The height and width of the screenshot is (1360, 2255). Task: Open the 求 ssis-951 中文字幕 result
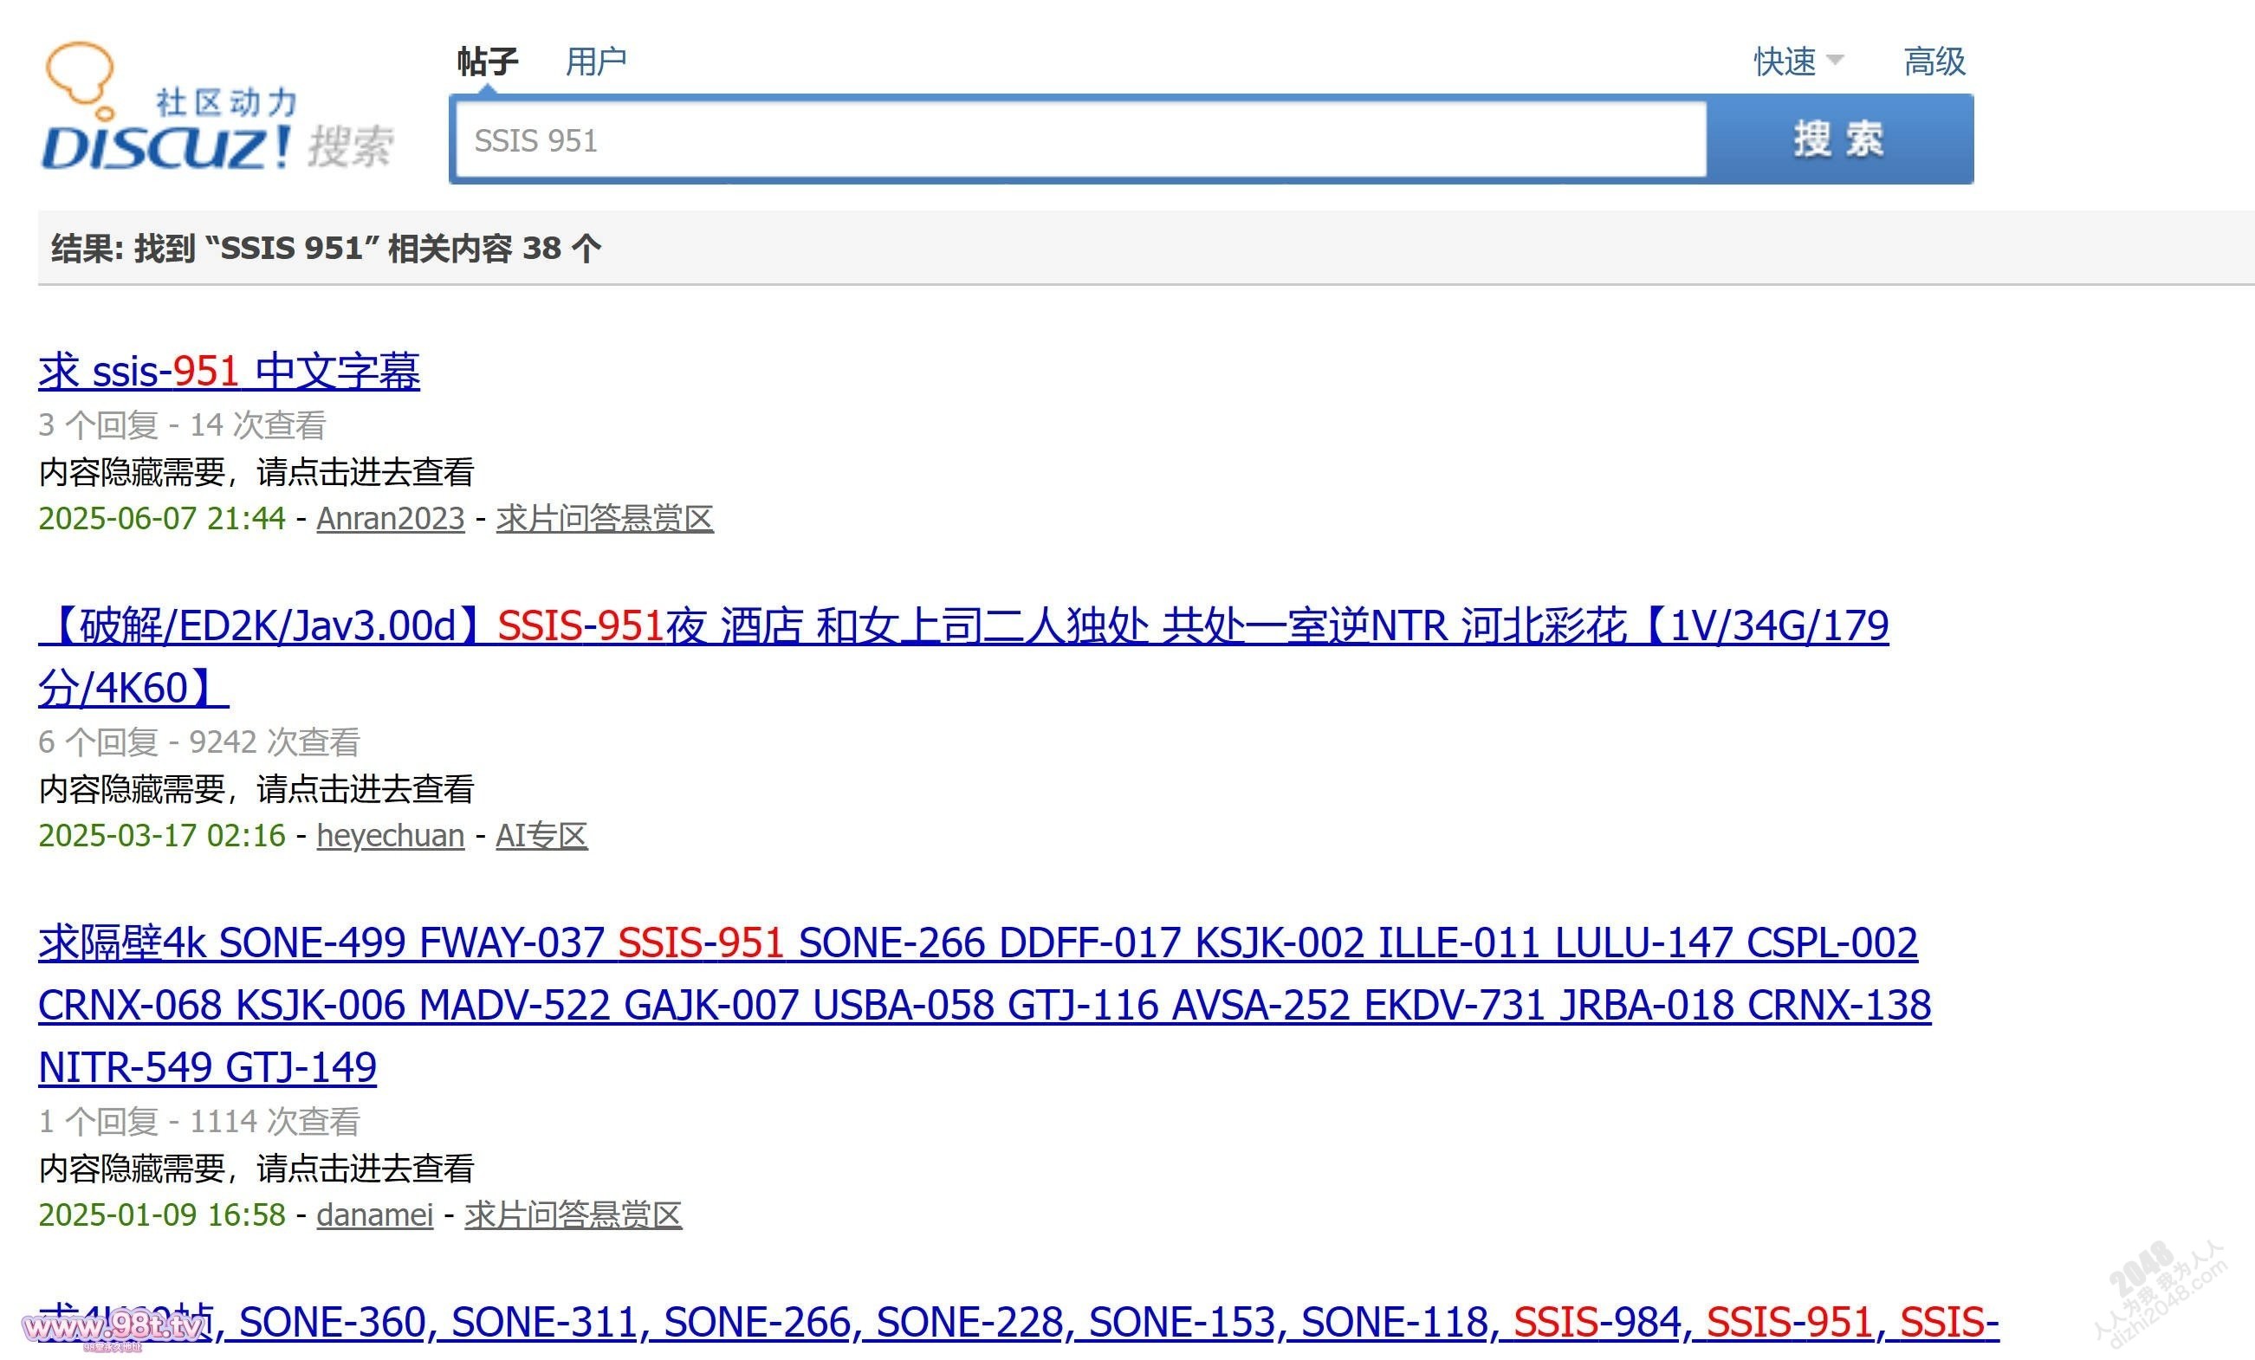(229, 372)
